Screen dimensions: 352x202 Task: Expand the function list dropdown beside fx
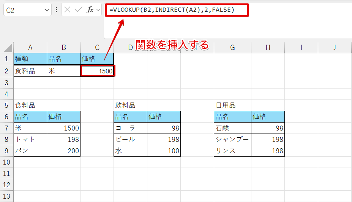pos(98,9)
